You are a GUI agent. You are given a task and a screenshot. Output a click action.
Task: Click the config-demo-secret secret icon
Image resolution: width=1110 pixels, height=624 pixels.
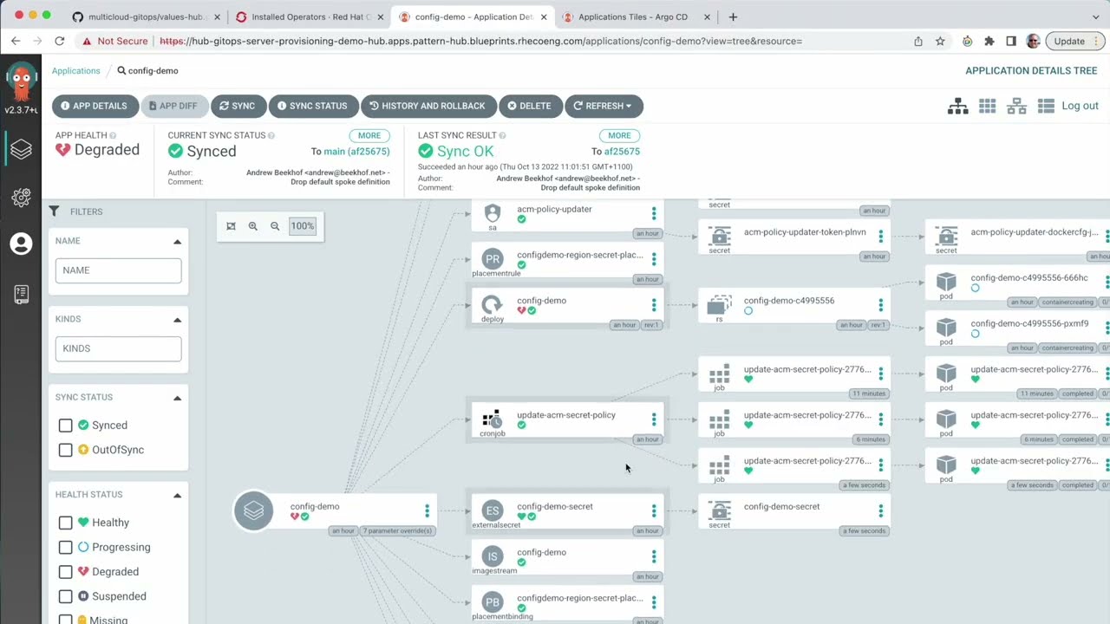tap(719, 510)
